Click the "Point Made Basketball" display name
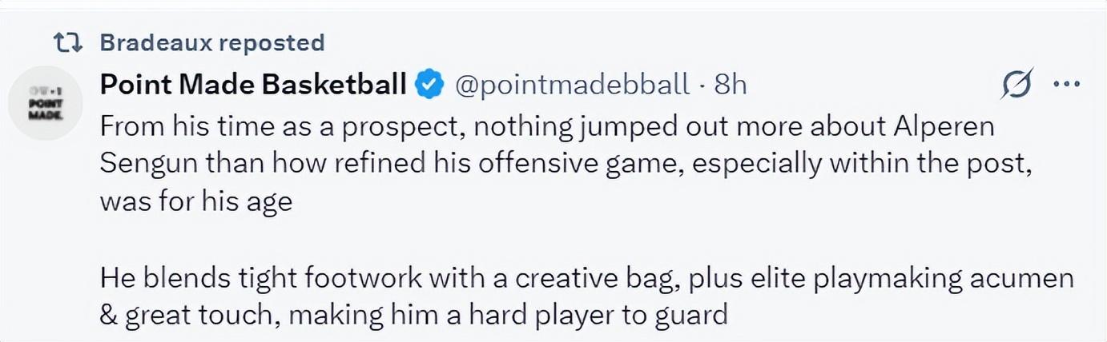1107x342 pixels. (253, 83)
